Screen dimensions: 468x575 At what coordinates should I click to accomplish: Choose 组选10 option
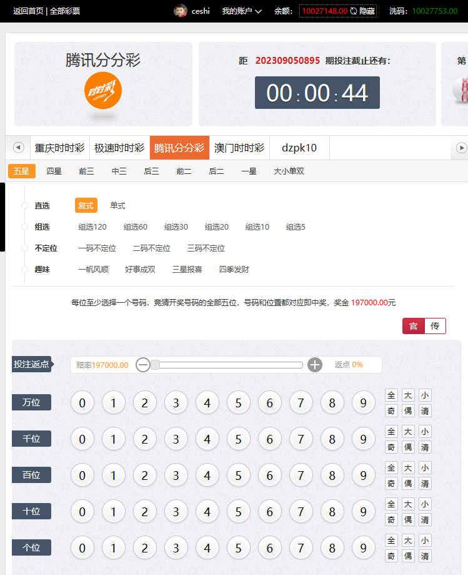click(257, 227)
